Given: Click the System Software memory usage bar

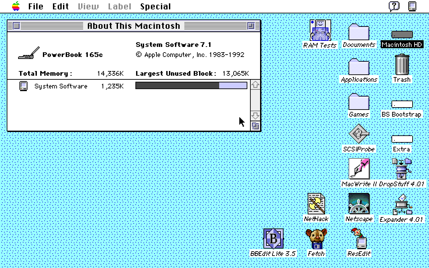Looking at the screenshot, I should (x=191, y=86).
